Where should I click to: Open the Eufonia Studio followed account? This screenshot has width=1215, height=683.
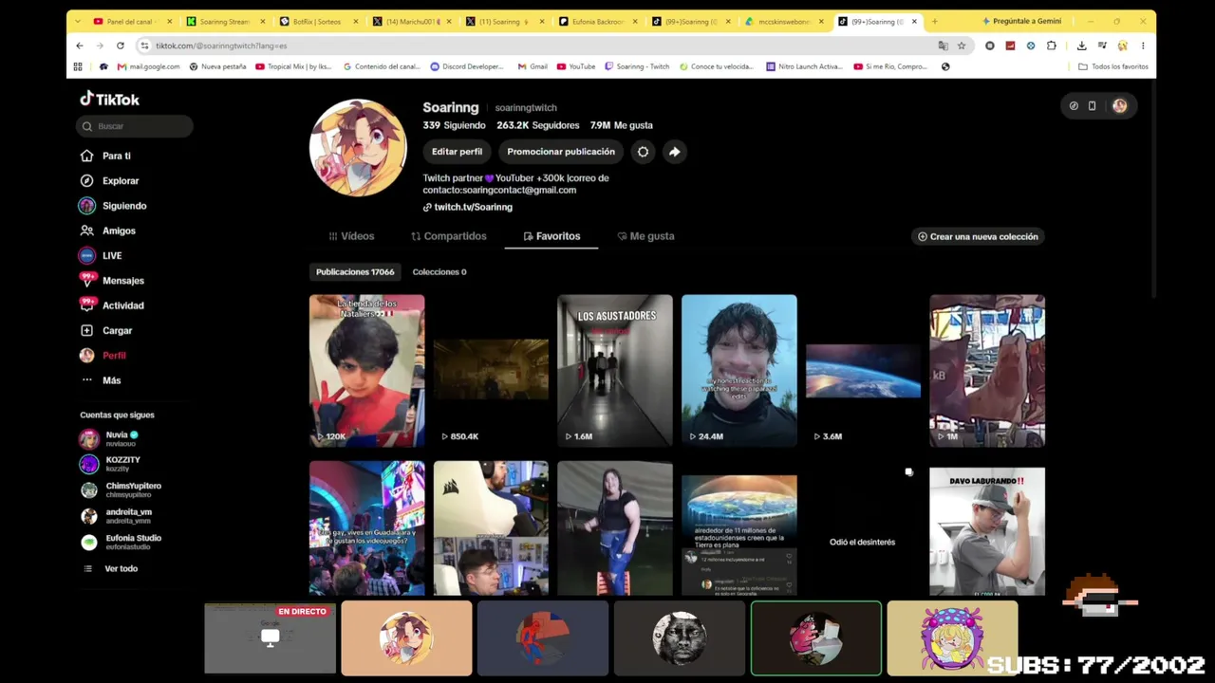pos(121,542)
